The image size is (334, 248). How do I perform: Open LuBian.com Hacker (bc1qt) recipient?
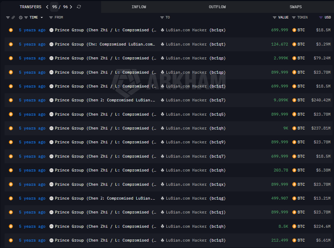point(195,44)
